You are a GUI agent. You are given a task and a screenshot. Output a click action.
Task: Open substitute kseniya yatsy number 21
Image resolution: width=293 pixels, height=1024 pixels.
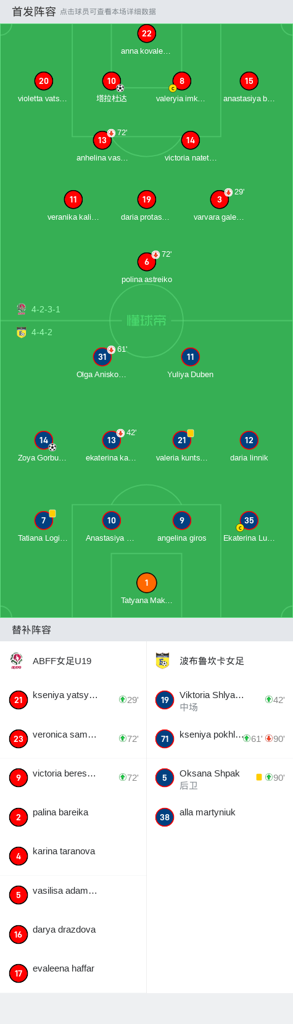coord(73,699)
